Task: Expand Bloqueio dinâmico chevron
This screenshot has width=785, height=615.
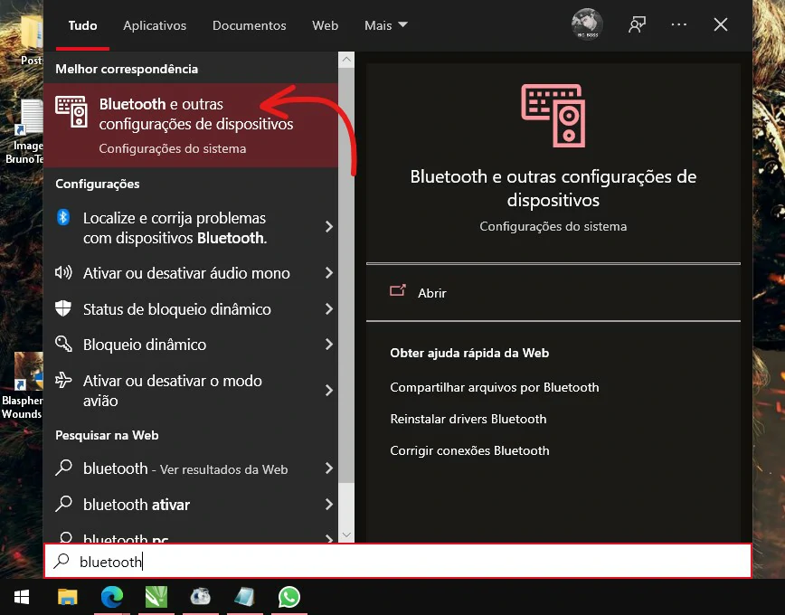Action: (x=328, y=345)
